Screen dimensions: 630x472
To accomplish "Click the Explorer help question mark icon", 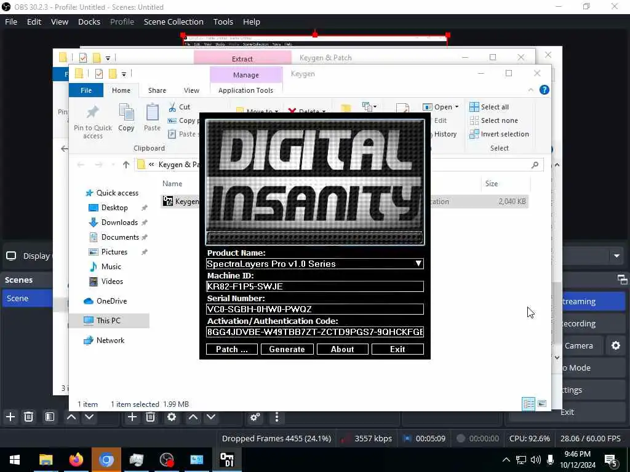I will pyautogui.click(x=544, y=90).
